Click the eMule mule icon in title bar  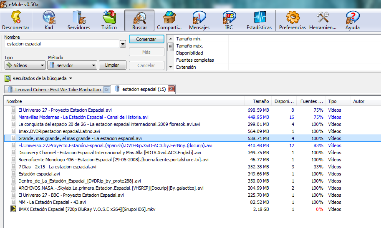click(3, 4)
